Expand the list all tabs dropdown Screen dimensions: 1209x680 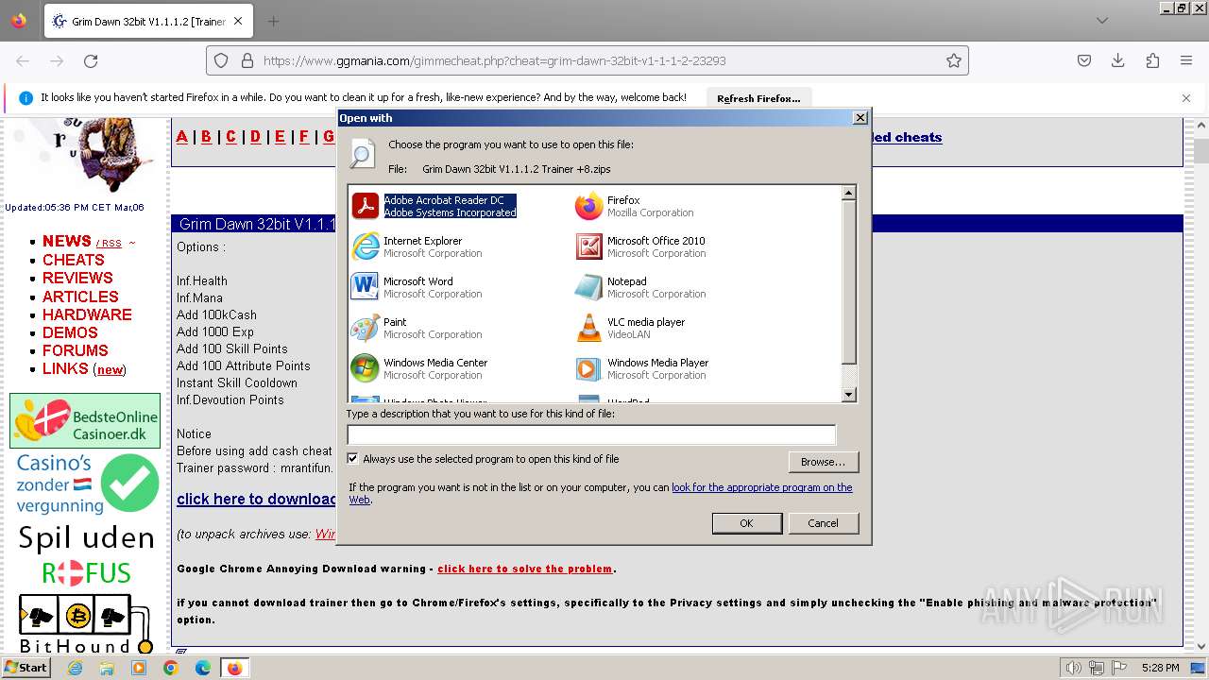pos(1102,21)
